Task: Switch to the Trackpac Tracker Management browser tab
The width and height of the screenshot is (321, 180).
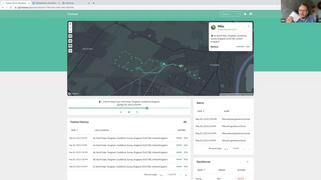Action: 16,3
